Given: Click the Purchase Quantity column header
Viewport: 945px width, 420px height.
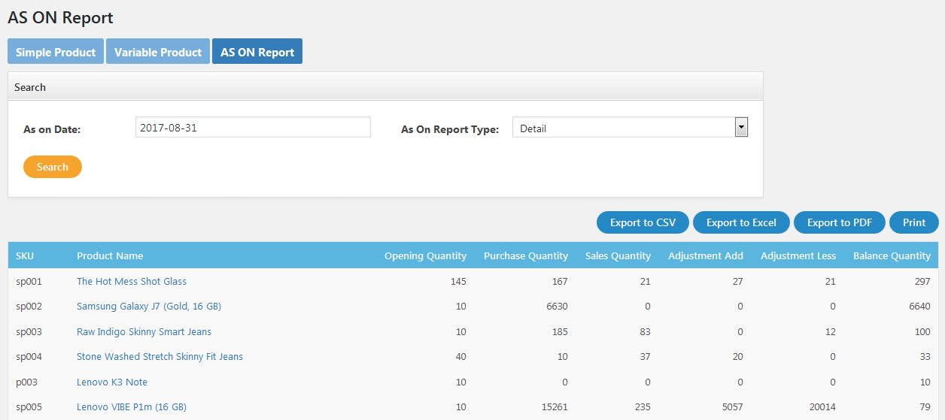Looking at the screenshot, I should tap(526, 255).
